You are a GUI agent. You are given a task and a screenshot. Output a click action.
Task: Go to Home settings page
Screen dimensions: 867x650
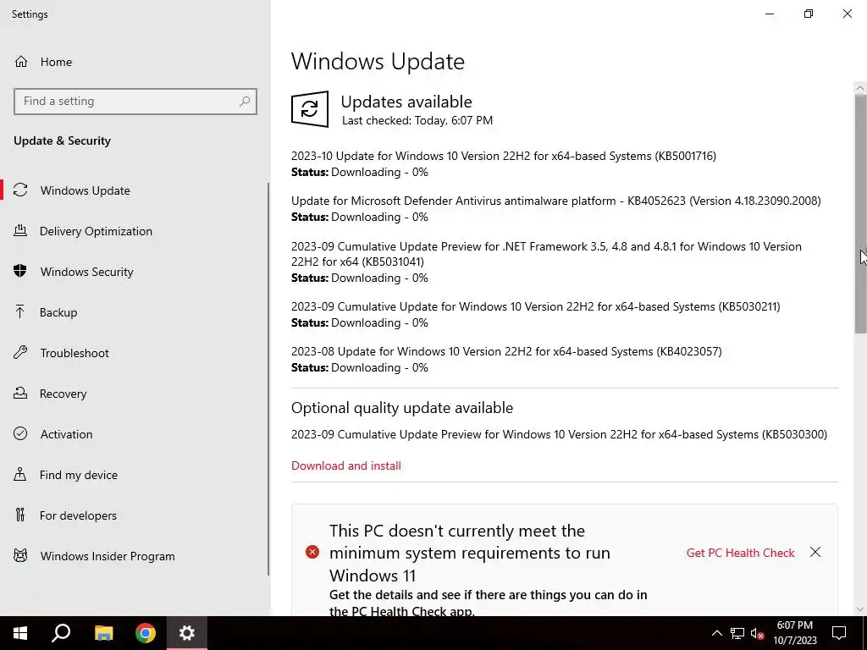coord(135,62)
